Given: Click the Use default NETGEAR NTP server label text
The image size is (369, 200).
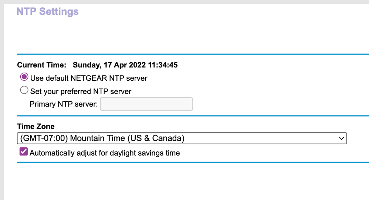Looking at the screenshot, I should pos(89,78).
